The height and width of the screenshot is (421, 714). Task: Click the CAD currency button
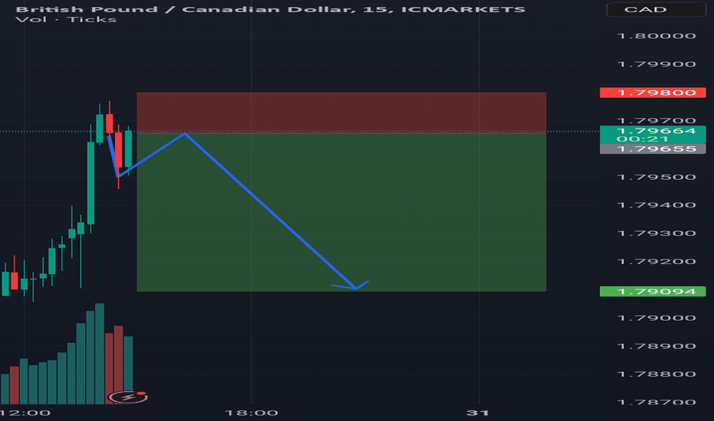tap(657, 9)
